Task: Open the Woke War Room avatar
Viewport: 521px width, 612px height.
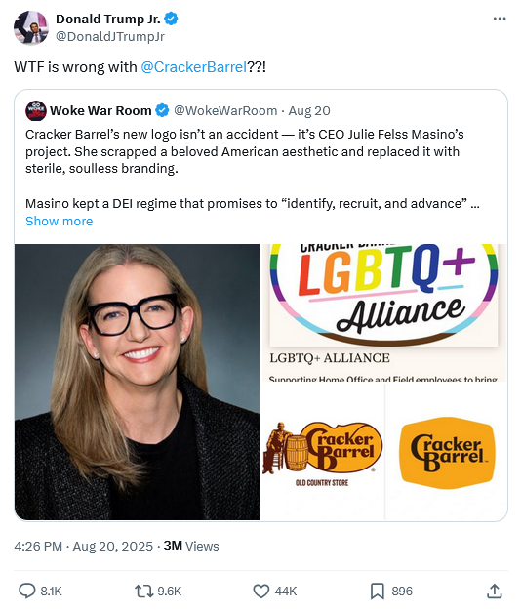Action: point(36,111)
